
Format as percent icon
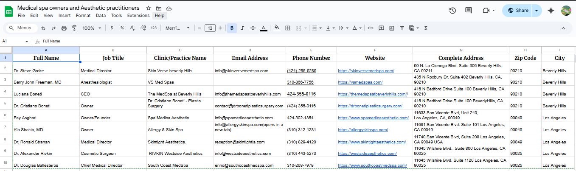122,28
